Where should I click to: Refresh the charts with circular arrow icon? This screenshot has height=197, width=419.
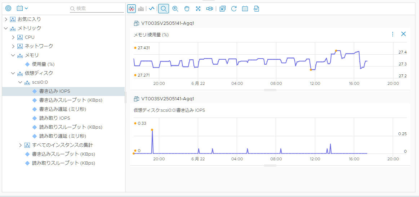coord(234,9)
